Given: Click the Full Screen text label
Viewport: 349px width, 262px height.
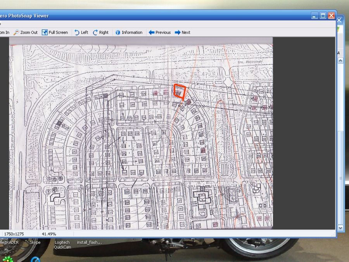Looking at the screenshot, I should (58, 33).
